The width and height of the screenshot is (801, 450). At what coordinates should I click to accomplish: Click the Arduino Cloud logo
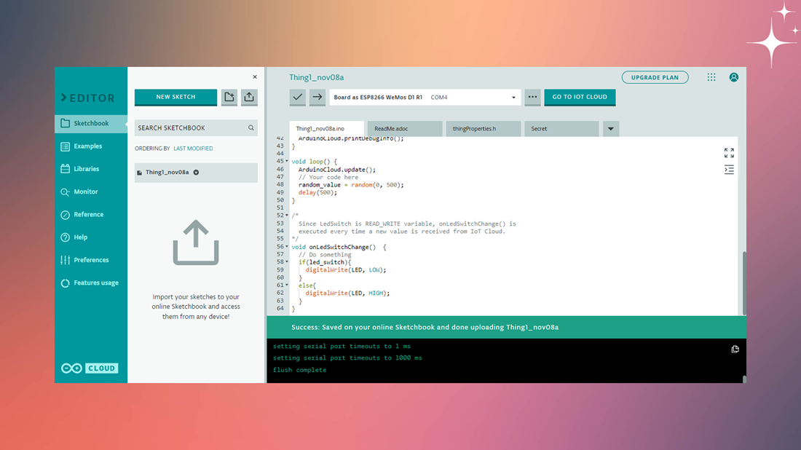[90, 368]
